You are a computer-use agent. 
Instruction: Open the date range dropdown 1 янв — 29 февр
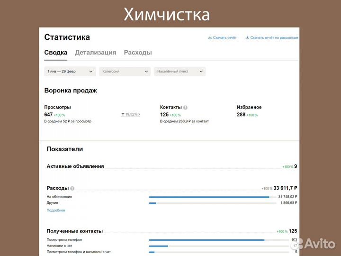pyautogui.click(x=70, y=72)
